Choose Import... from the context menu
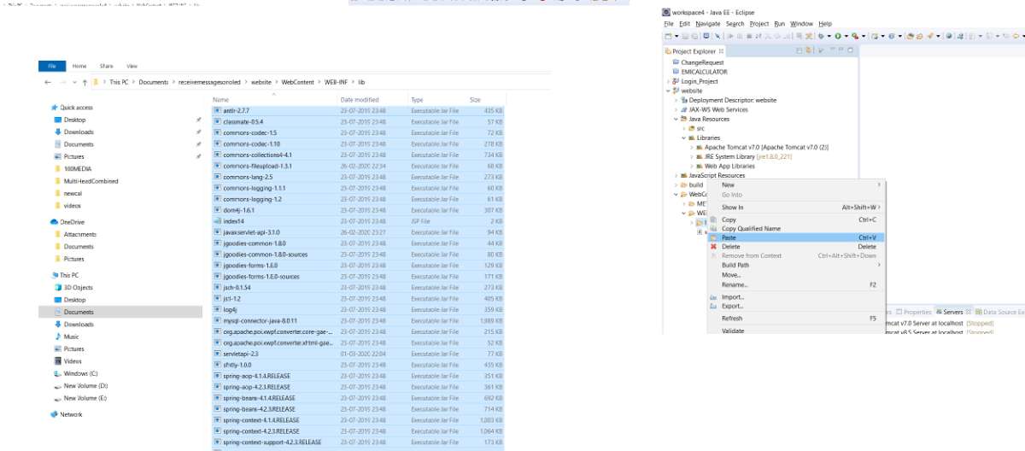 [795, 297]
